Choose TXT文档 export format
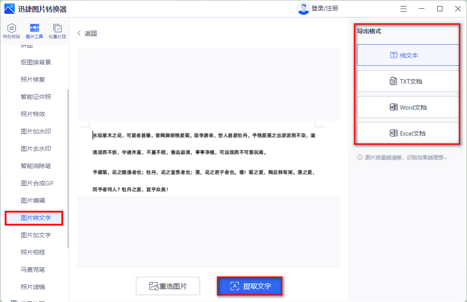467x302 pixels. [x=408, y=81]
